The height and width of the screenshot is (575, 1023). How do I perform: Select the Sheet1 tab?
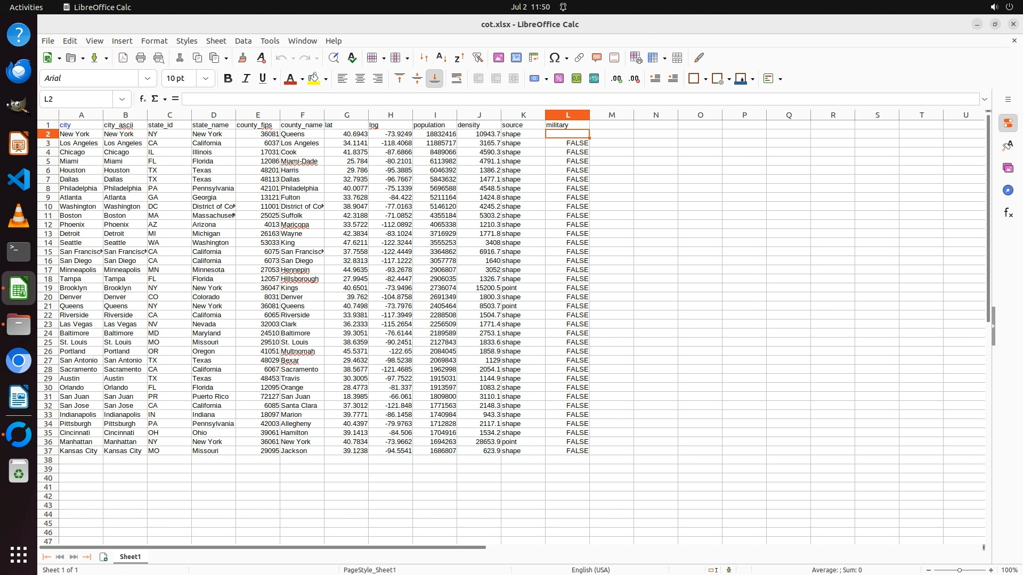click(130, 556)
